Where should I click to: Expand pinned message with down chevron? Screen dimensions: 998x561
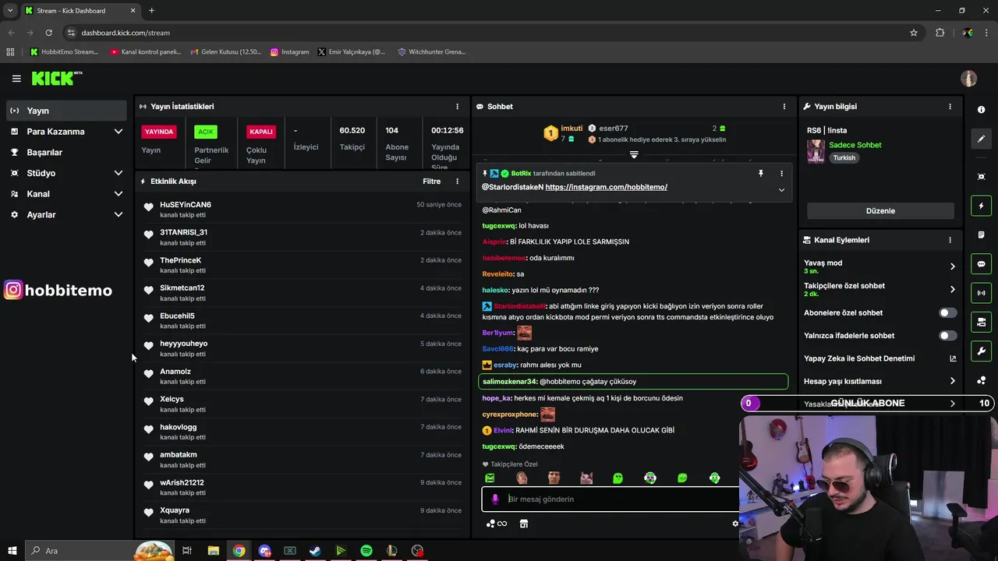pyautogui.click(x=781, y=190)
